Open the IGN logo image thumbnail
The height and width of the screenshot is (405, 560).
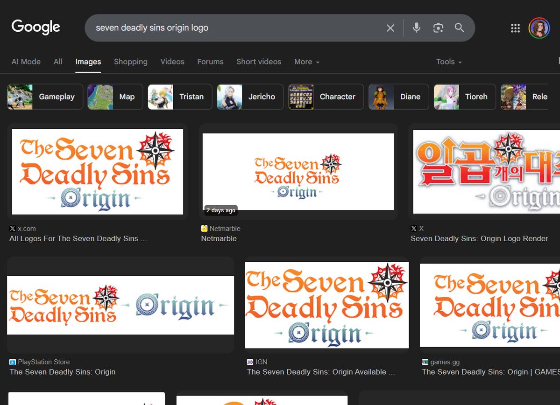pos(327,305)
